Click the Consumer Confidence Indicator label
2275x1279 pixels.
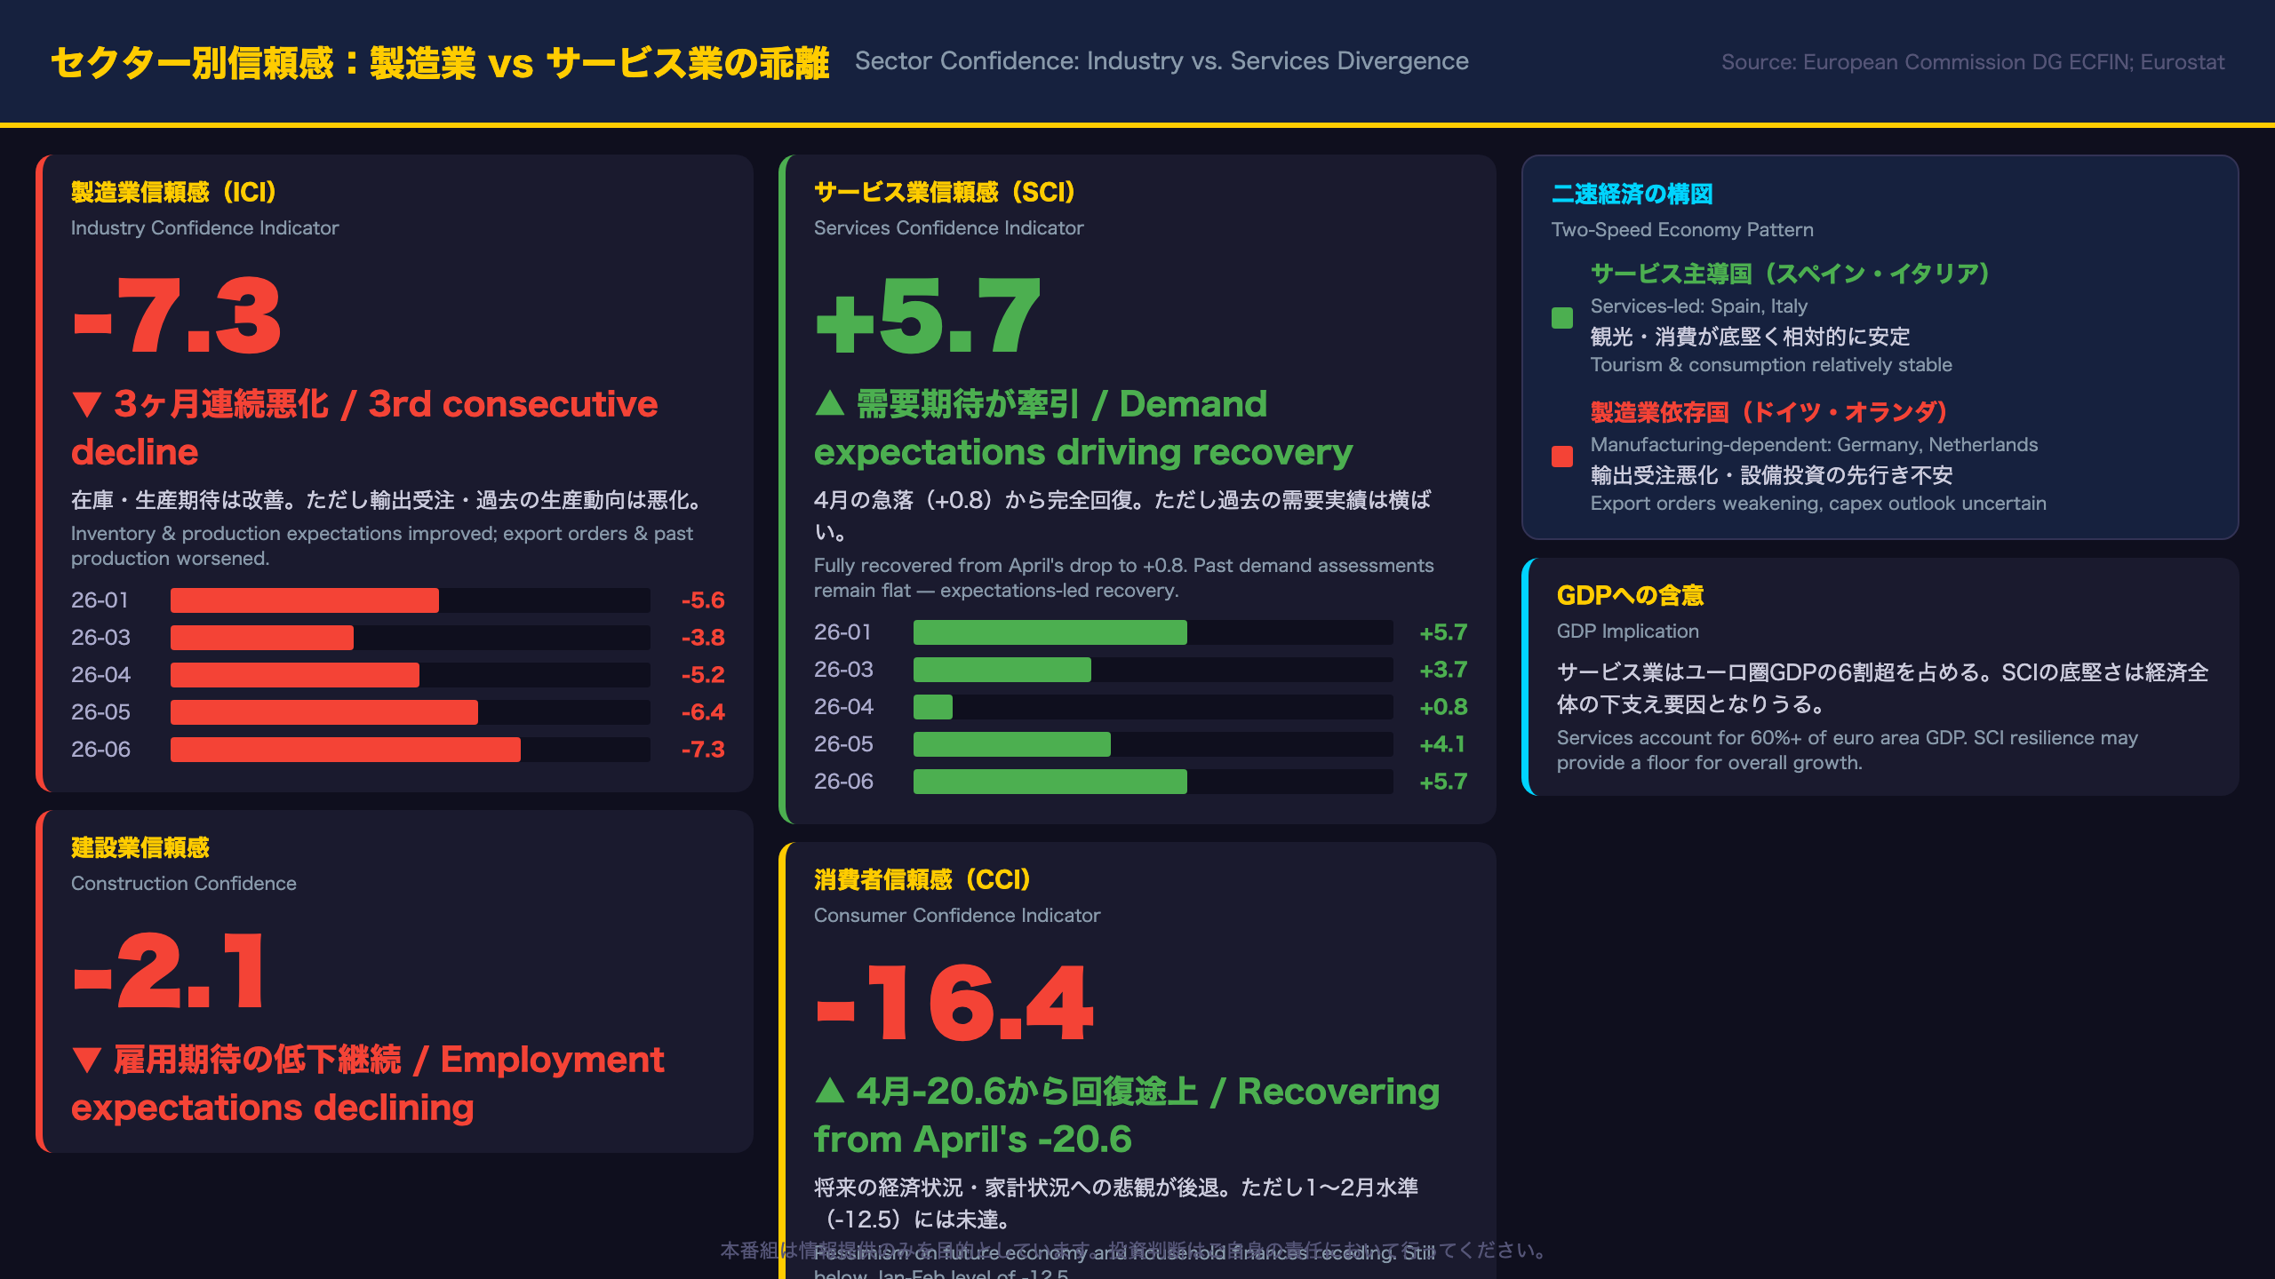[x=957, y=916]
